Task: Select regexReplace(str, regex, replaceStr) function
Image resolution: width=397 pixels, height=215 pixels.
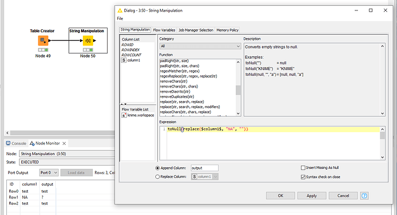Action: pyautogui.click(x=188, y=76)
